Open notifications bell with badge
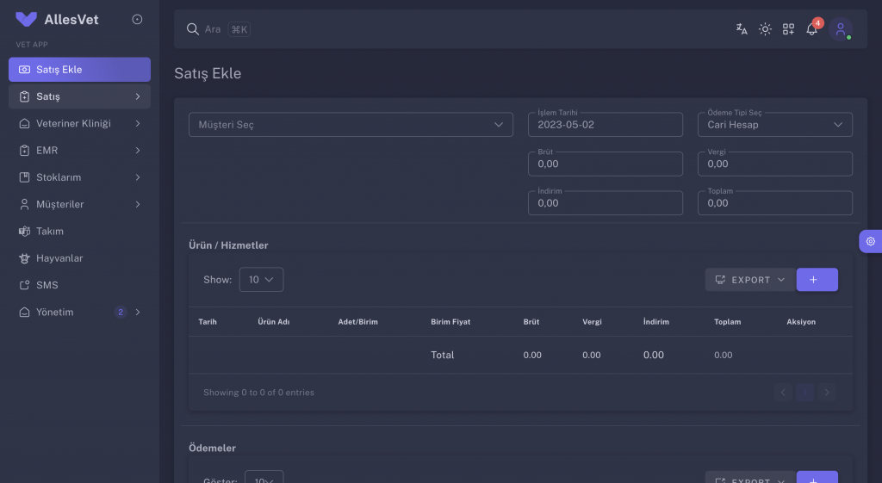This screenshot has width=882, height=483. [x=811, y=29]
